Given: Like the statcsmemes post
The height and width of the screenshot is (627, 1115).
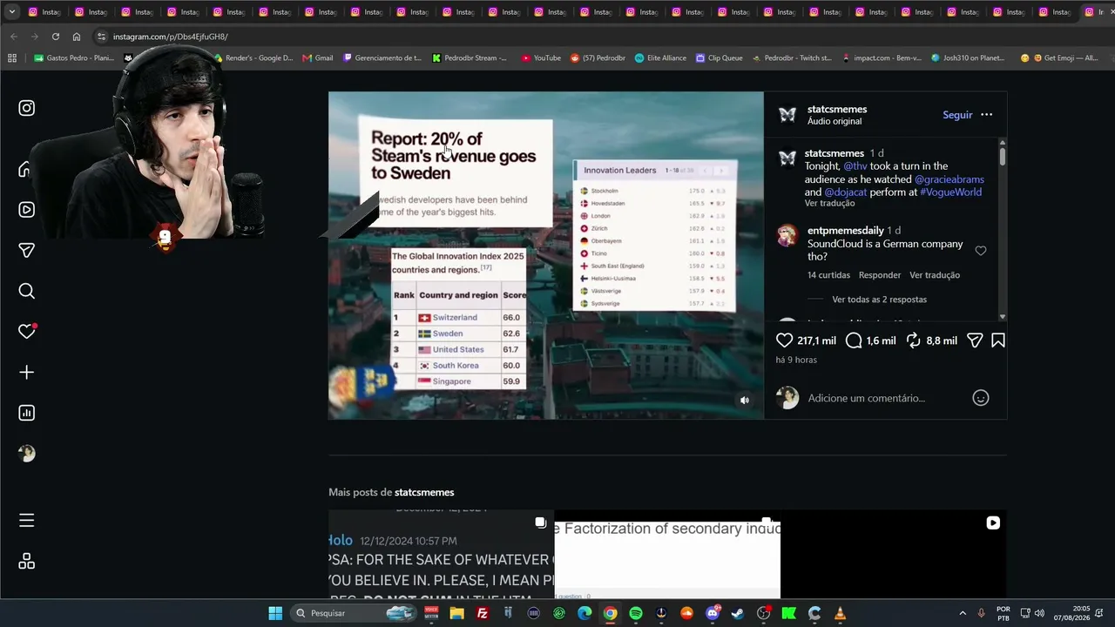Looking at the screenshot, I should pyautogui.click(x=784, y=340).
